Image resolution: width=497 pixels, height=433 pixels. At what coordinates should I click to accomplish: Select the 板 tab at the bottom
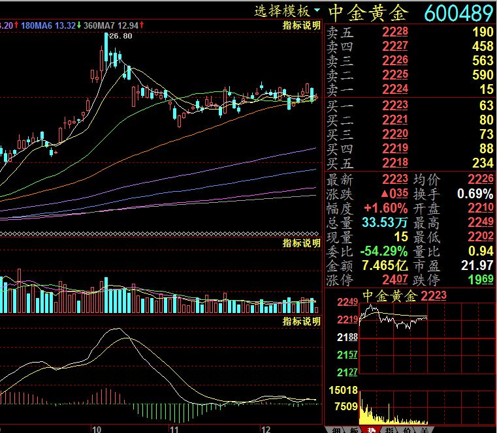(x=354, y=430)
